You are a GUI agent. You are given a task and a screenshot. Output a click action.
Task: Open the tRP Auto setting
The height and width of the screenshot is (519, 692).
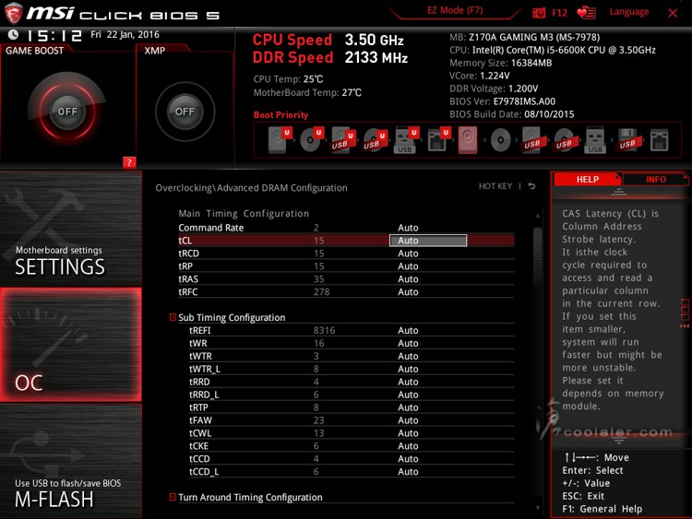coord(408,265)
